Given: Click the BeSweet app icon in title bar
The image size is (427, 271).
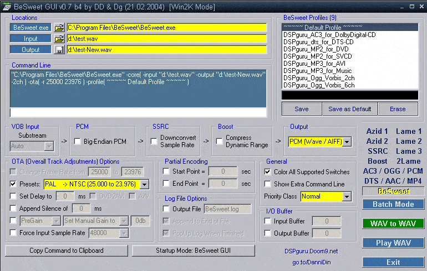Looking at the screenshot, I should point(7,7).
